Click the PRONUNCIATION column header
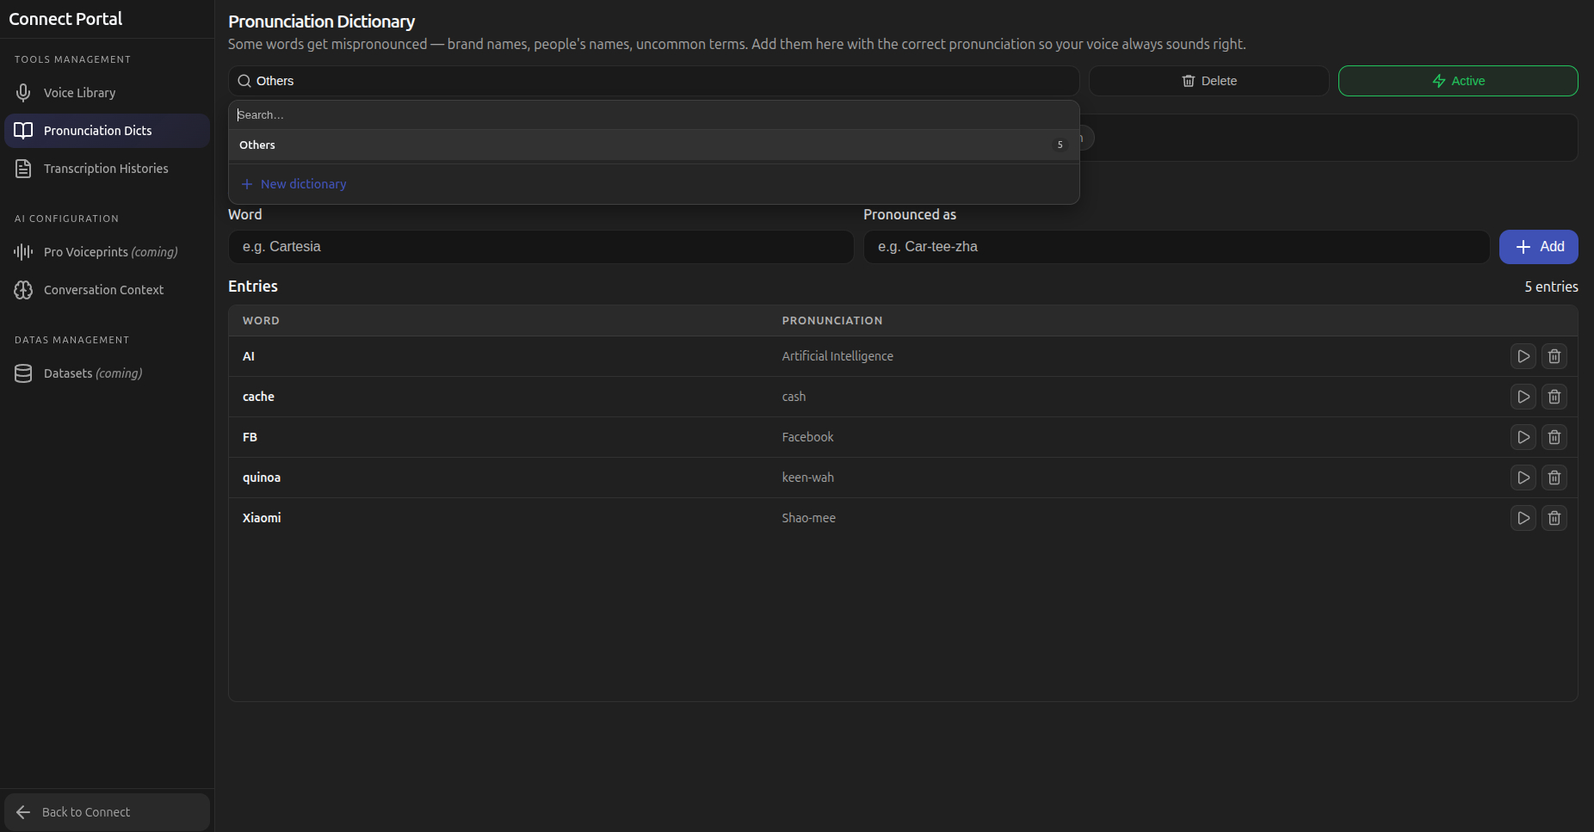This screenshot has height=832, width=1594. pos(831,321)
